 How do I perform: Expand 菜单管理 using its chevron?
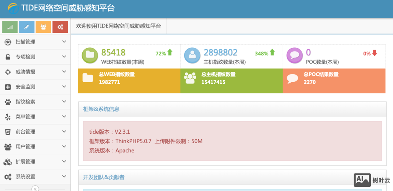point(64,117)
